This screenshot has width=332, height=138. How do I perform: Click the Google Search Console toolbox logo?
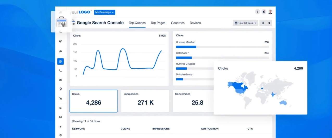click(x=62, y=22)
